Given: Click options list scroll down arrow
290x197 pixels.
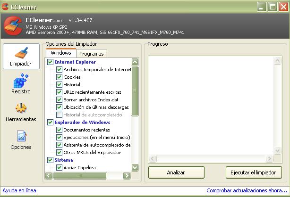Looking at the screenshot, I should coord(135,167).
